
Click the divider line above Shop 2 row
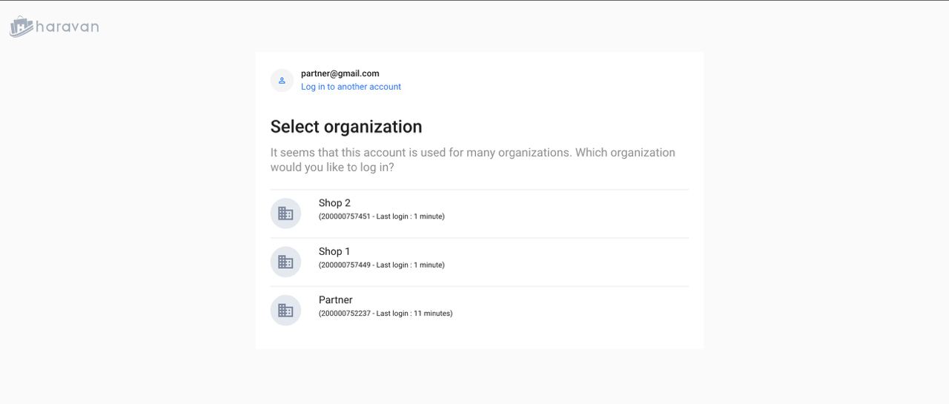point(479,190)
